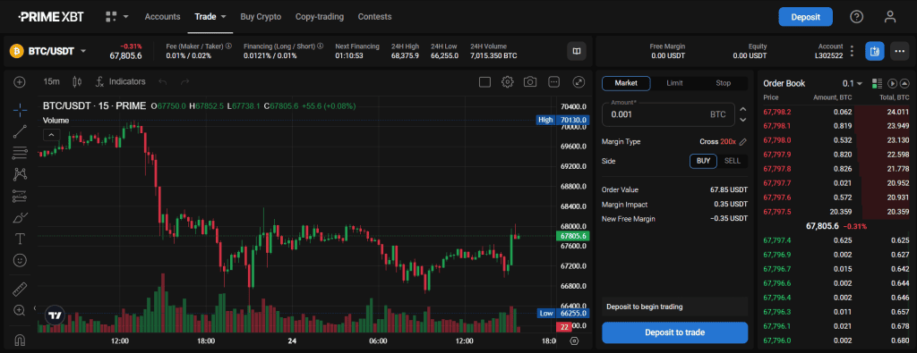The image size is (917, 353).
Task: Select the forecast position tool
Action: 20,196
